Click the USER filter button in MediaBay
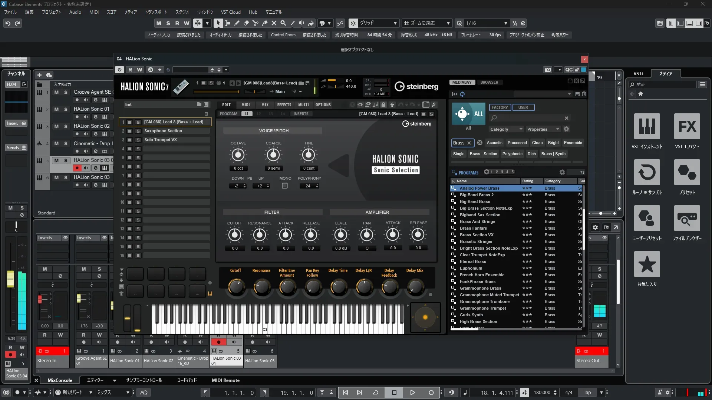The image size is (712, 400). (523, 107)
